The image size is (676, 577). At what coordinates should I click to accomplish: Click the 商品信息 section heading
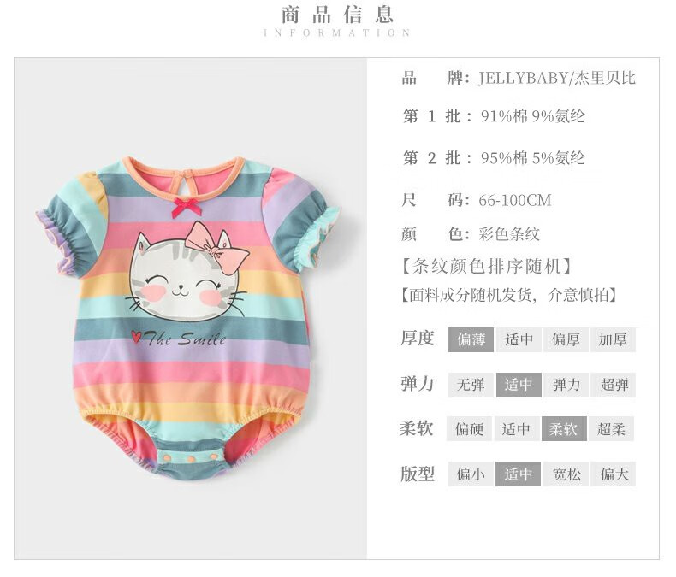[x=337, y=15]
